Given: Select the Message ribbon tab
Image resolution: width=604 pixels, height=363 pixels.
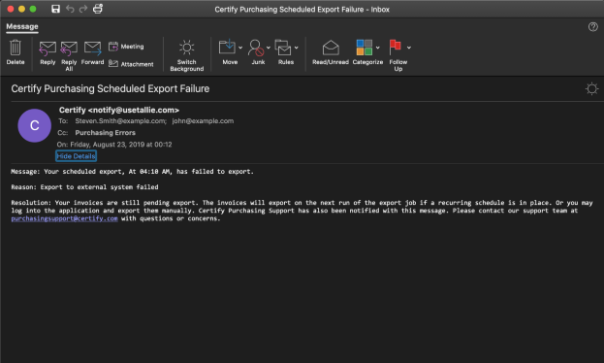Looking at the screenshot, I should point(22,26).
